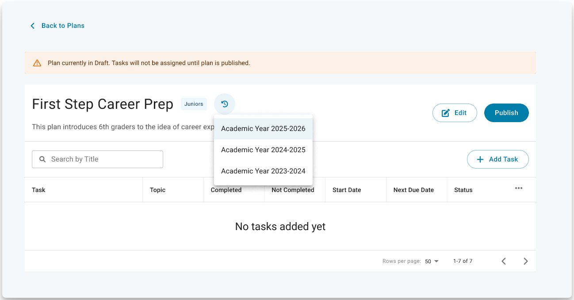Click the pencil icon in Edit button
This screenshot has width=574, height=300.
tap(446, 113)
